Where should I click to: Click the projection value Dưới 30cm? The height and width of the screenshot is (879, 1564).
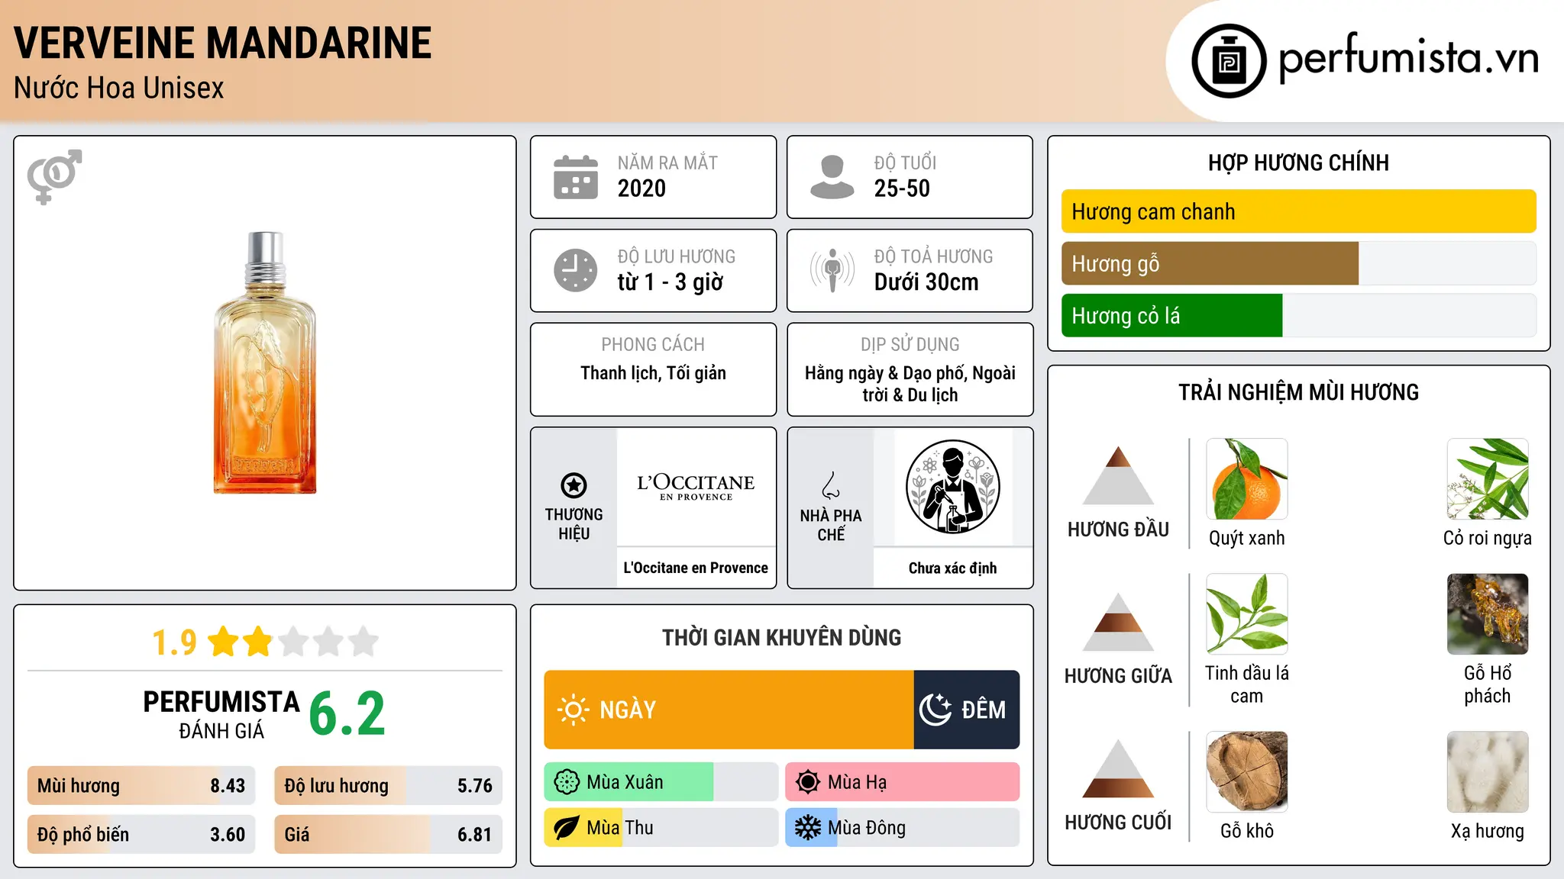[926, 282]
